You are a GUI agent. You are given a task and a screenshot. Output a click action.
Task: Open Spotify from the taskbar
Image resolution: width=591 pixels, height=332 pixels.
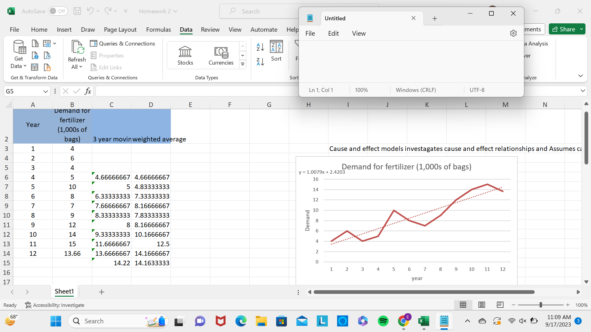(383, 321)
